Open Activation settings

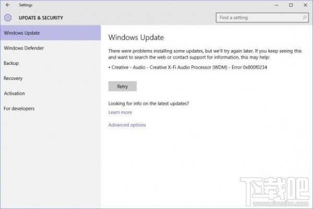(51, 94)
